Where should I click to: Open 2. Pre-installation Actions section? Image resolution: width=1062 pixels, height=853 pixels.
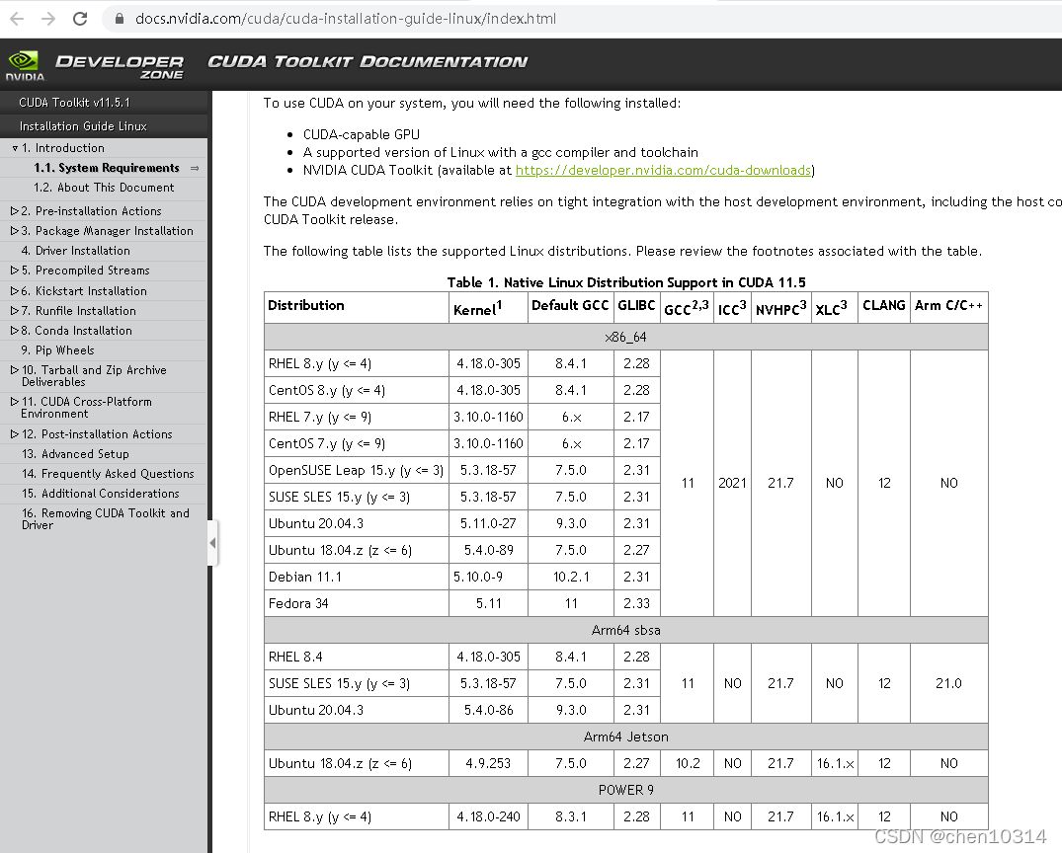pyautogui.click(x=91, y=211)
